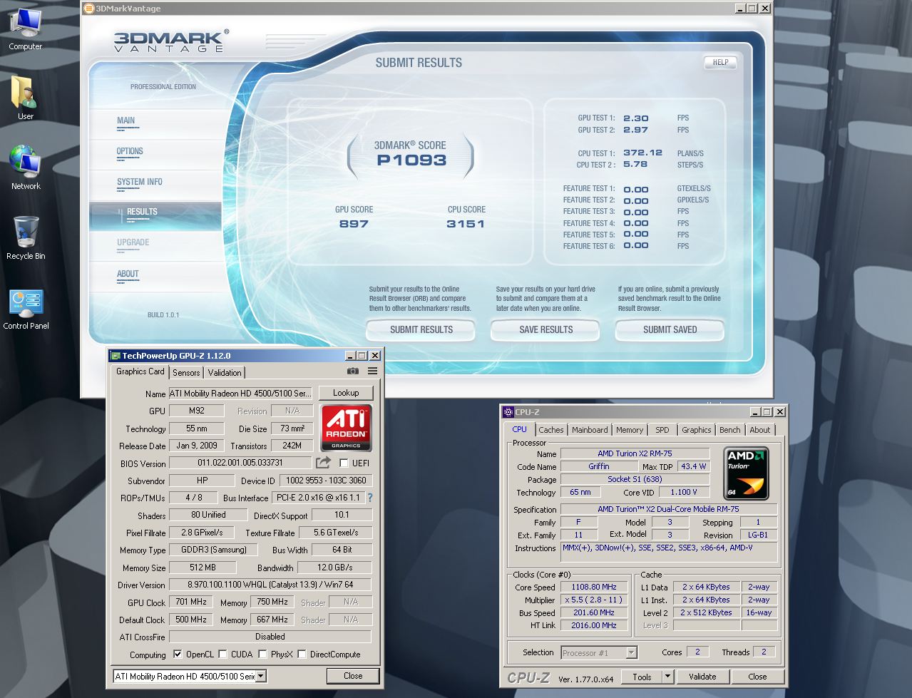Click the GPU Name field in GPU-Z
The height and width of the screenshot is (698, 912).
pyautogui.click(x=240, y=394)
